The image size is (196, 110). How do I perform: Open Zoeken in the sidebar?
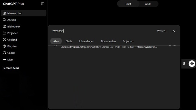click(x=24, y=20)
